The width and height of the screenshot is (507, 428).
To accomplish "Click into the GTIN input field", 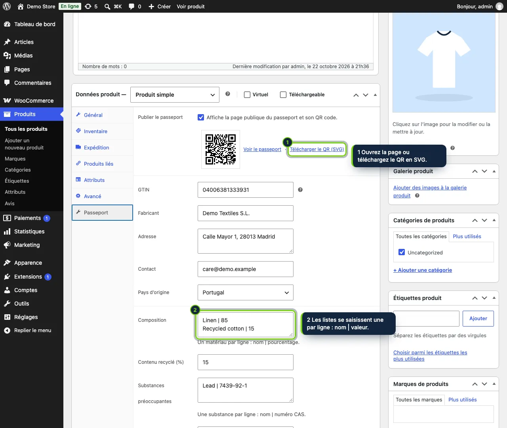I will pyautogui.click(x=246, y=190).
